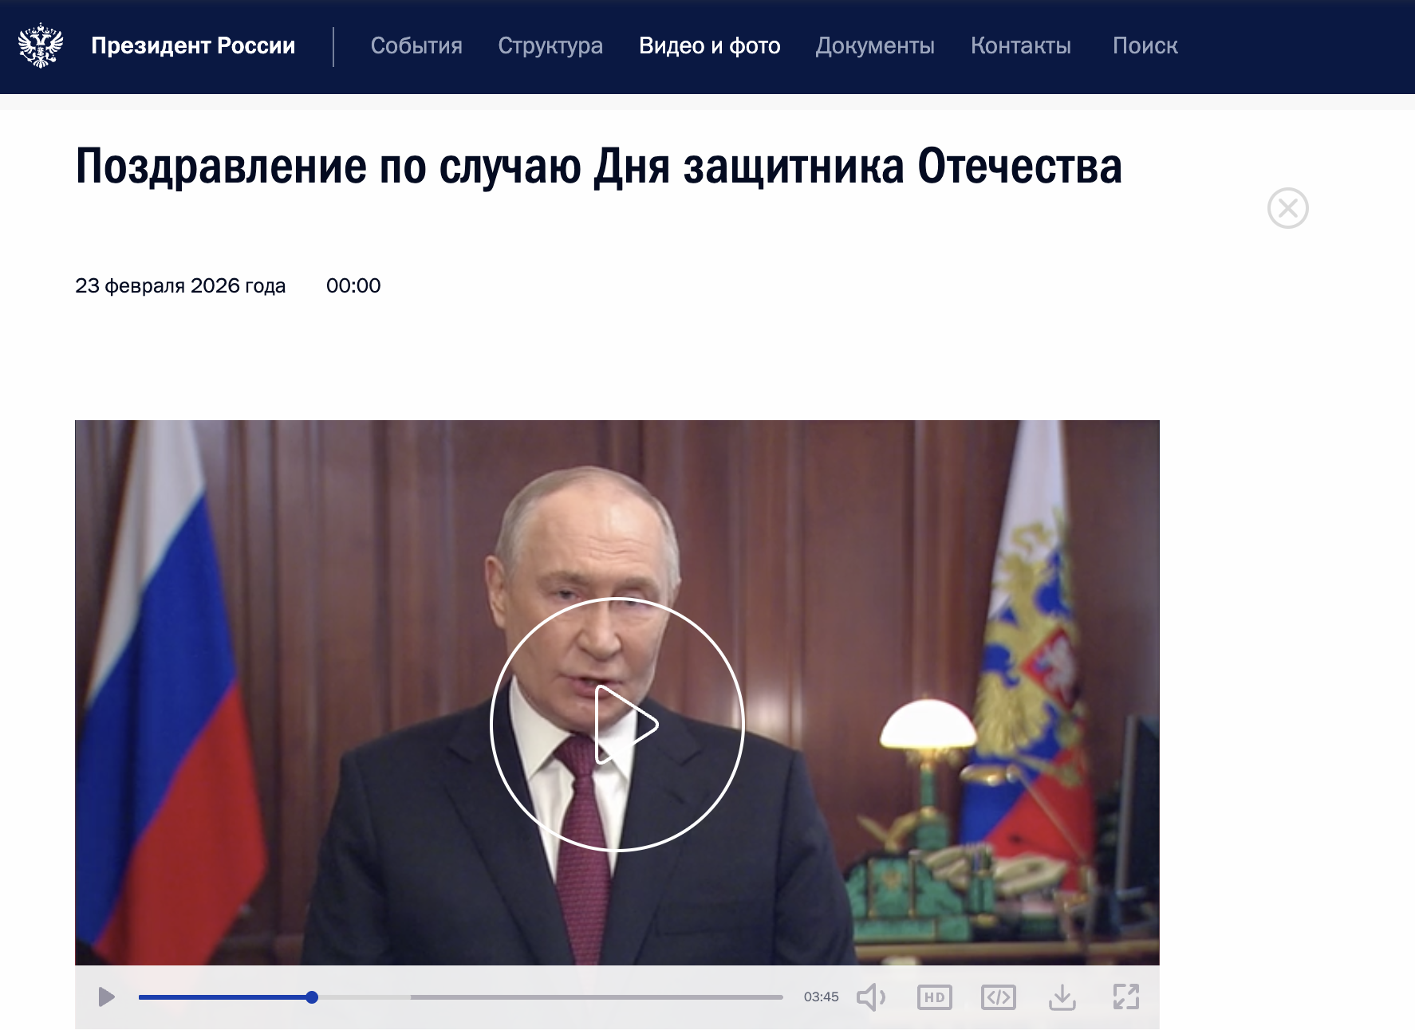
Task: Toggle HD video quality
Action: (x=935, y=997)
